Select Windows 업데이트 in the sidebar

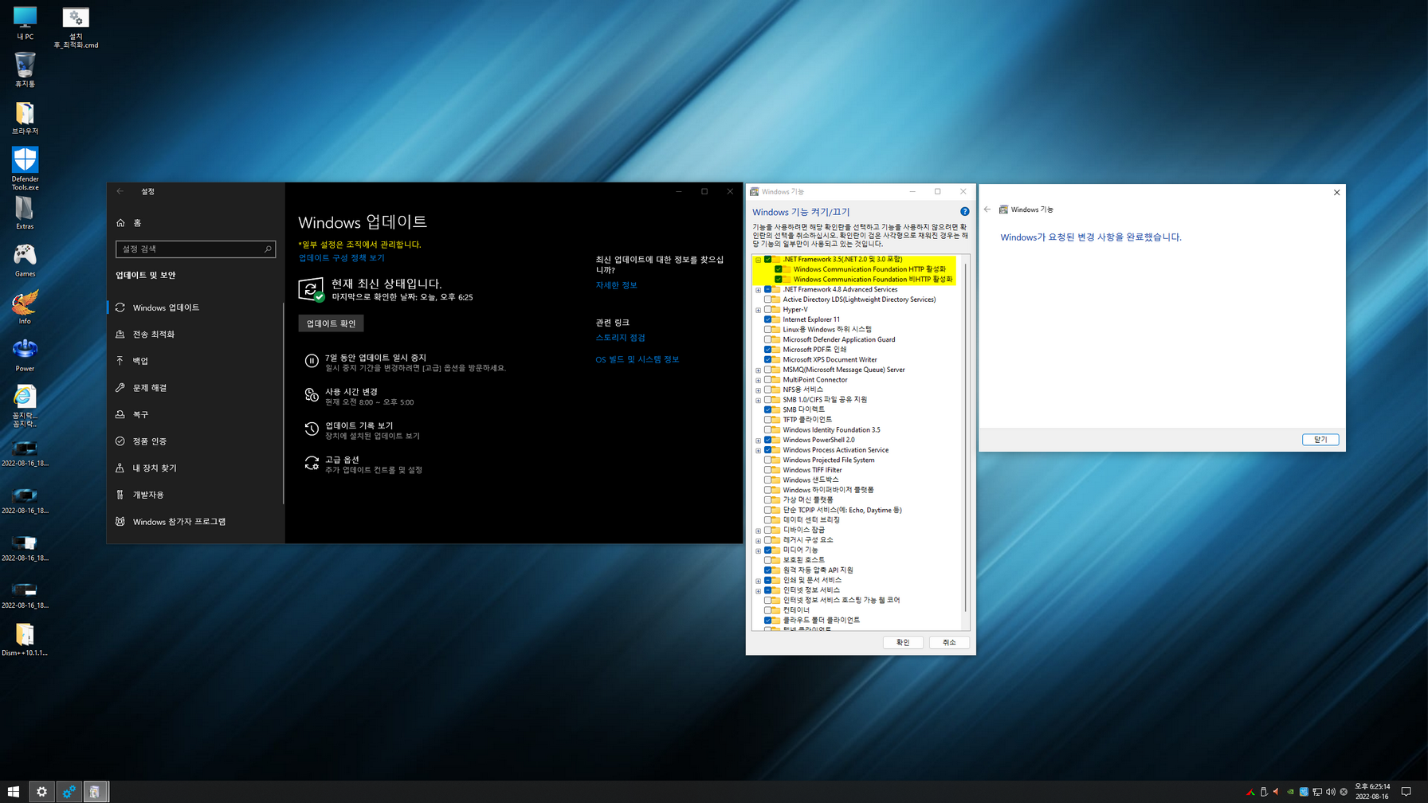coord(195,307)
